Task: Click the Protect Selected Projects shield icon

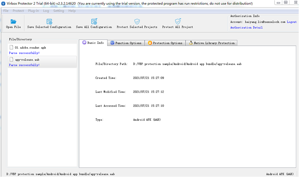Action: (137, 21)
